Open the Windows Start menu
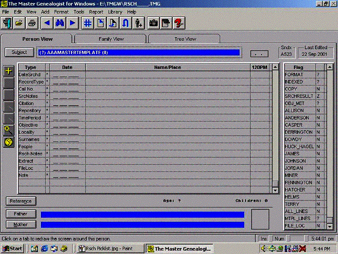 pos(12,249)
